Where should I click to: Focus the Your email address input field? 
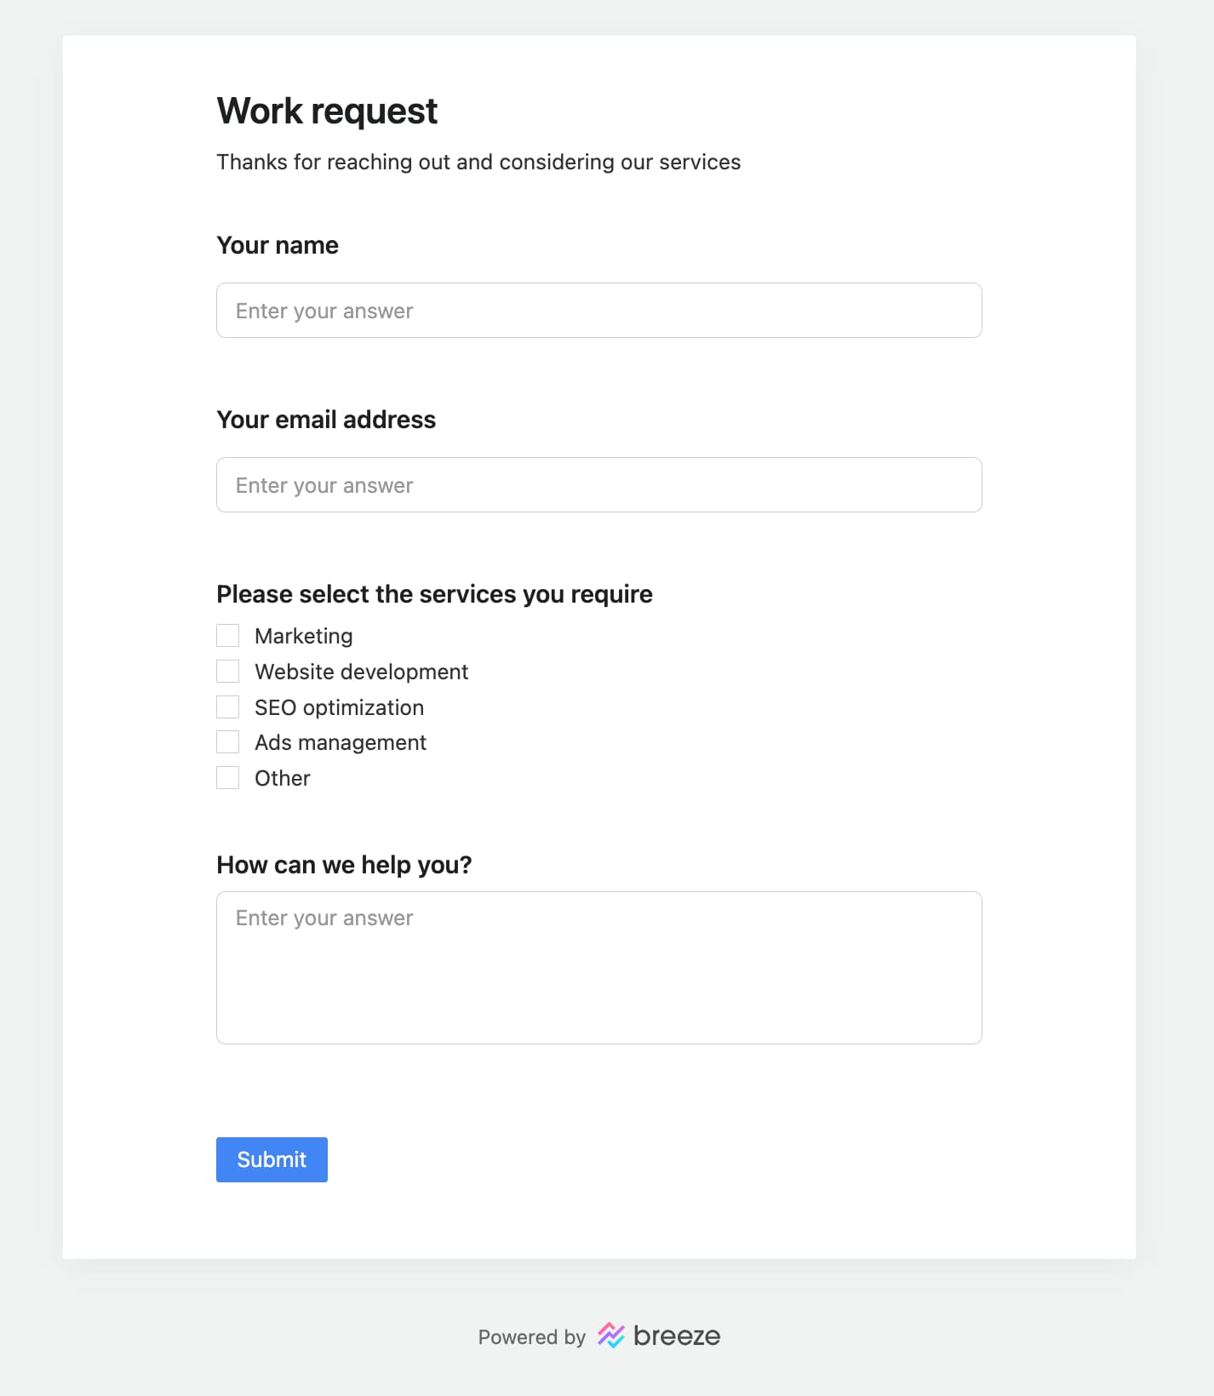click(x=599, y=485)
